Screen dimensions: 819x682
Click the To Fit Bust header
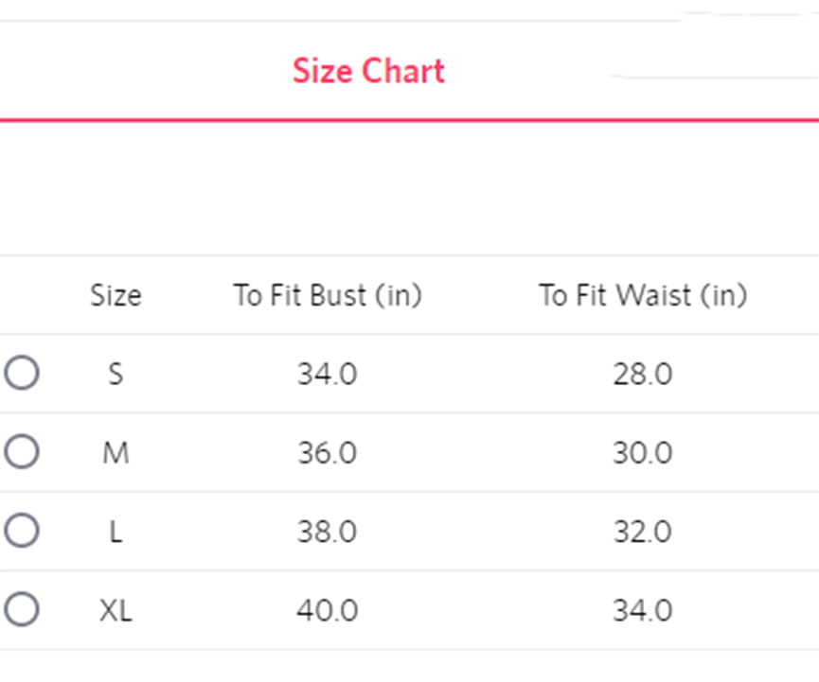(x=329, y=295)
